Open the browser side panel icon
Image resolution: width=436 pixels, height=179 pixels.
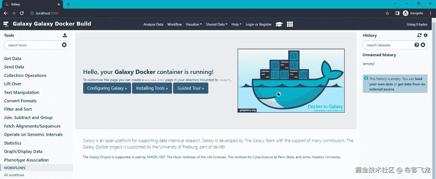397,13
